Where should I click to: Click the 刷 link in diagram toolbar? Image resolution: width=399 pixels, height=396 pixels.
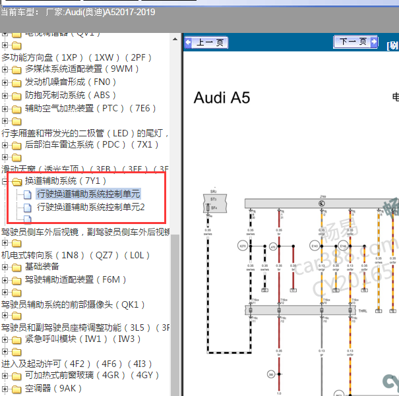(392, 45)
